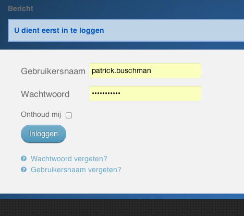Click the question mark icon beside Wachtwoord vergeten
The image size is (244, 216).
[24, 159]
